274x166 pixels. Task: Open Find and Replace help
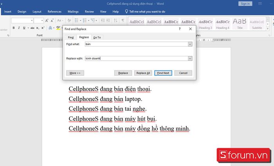[x=180, y=29]
